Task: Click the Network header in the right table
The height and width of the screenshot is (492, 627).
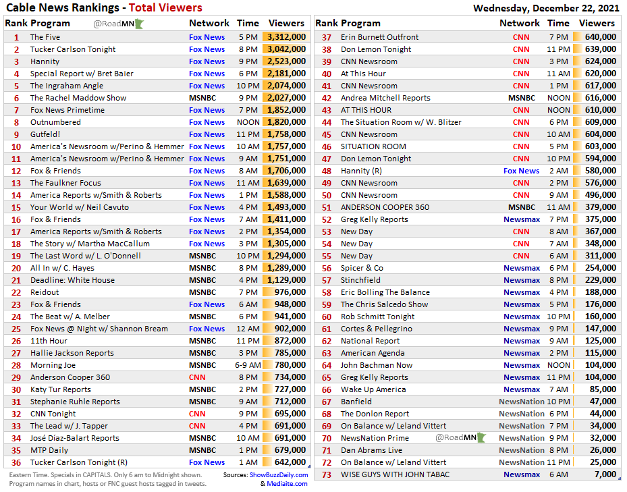Action: (x=519, y=24)
